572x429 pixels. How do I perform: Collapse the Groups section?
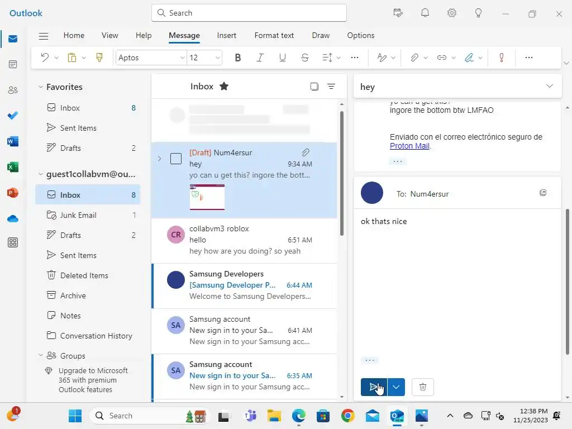pyautogui.click(x=40, y=355)
